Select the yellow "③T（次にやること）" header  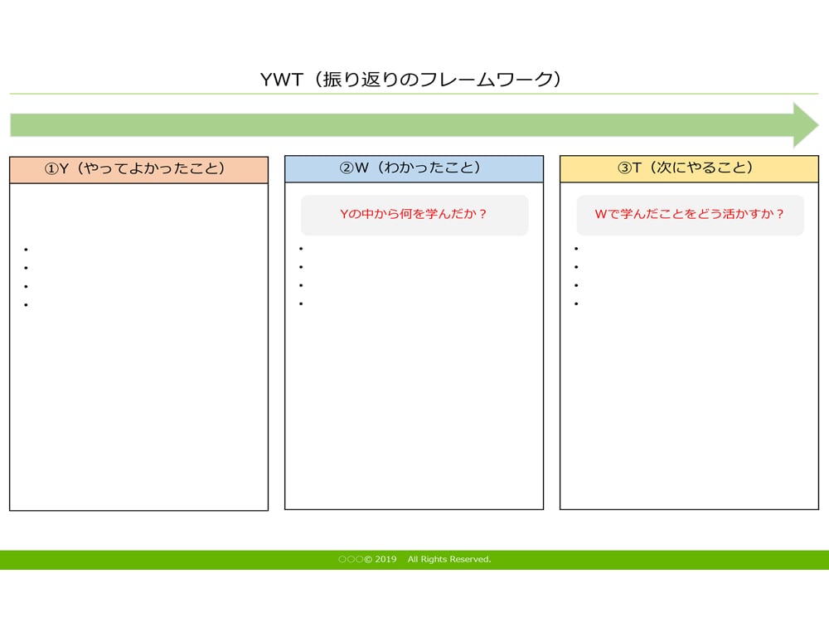[x=689, y=168]
